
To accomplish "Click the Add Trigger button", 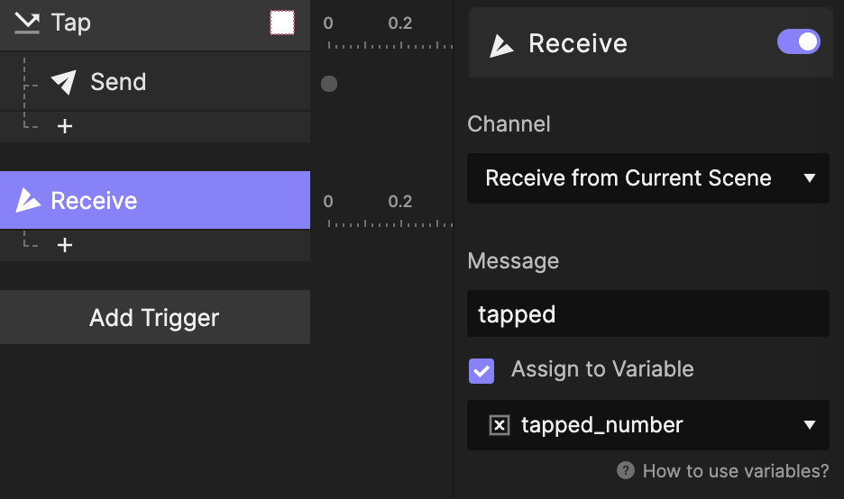I will click(x=155, y=317).
